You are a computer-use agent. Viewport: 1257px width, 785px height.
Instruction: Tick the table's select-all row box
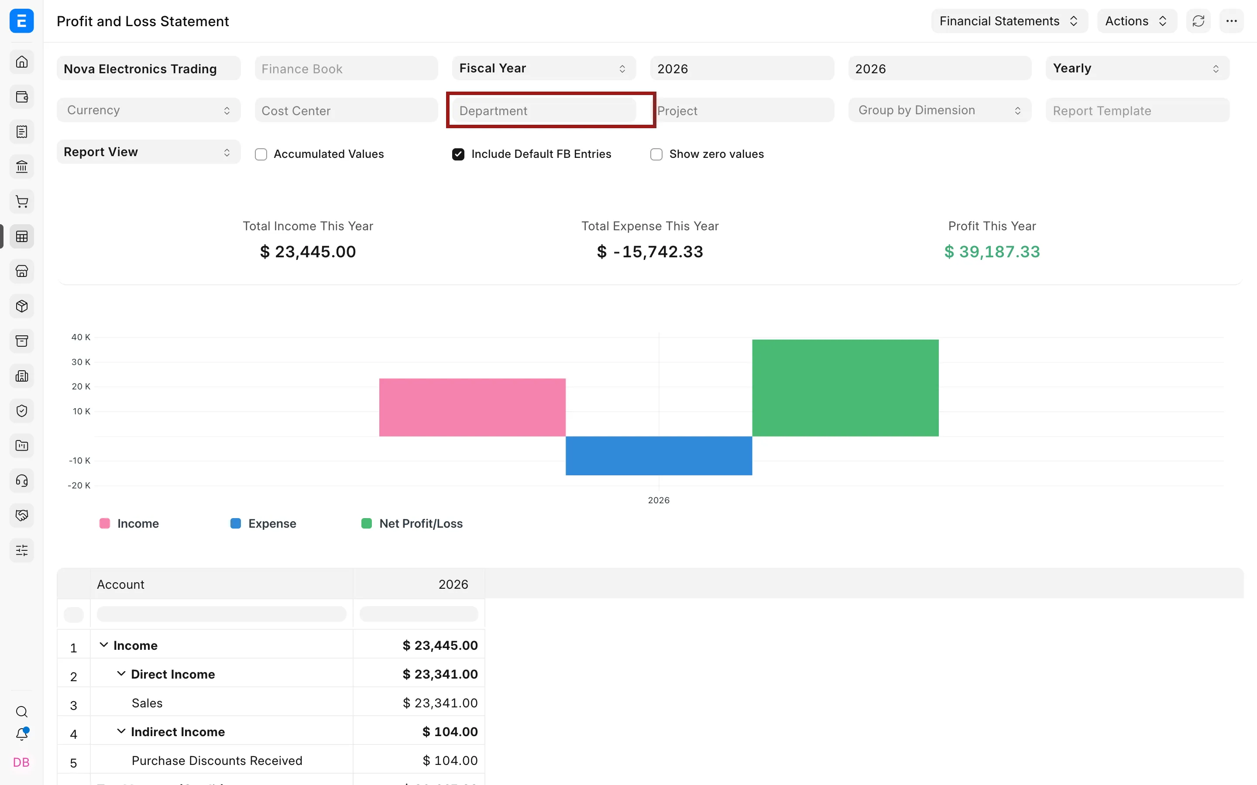coord(73,615)
